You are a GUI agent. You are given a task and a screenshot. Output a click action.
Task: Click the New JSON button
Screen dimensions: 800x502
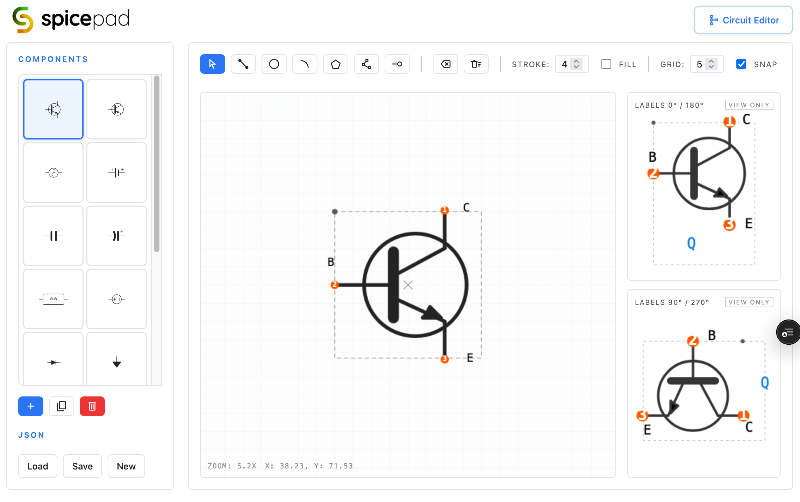[126, 466]
